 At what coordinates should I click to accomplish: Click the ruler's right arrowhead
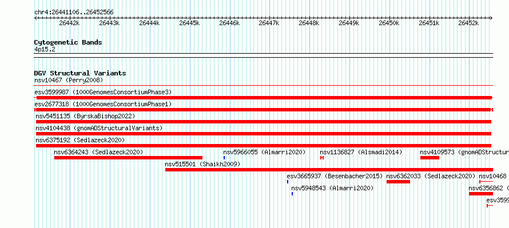pos(491,18)
